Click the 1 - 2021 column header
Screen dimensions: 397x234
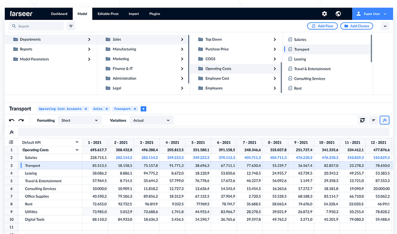click(x=95, y=143)
